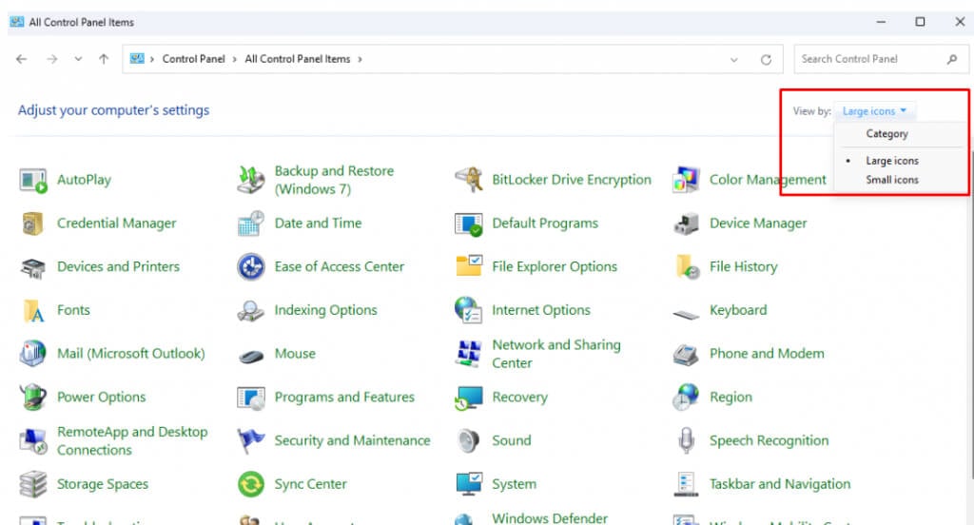This screenshot has height=525, width=974.
Task: Click the Date and Time icon
Action: point(251,224)
